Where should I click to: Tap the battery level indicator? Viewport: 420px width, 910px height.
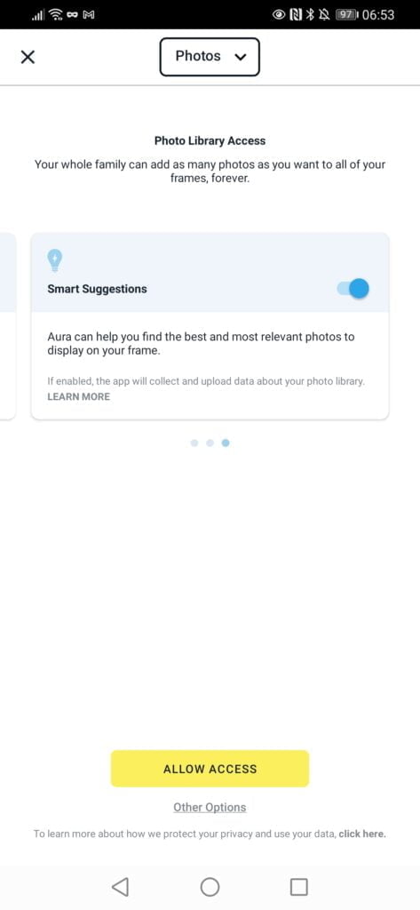[347, 14]
